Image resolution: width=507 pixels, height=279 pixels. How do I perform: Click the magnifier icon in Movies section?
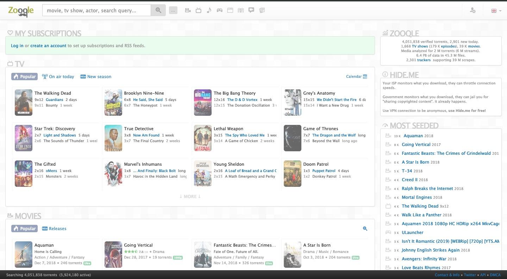(x=365, y=229)
